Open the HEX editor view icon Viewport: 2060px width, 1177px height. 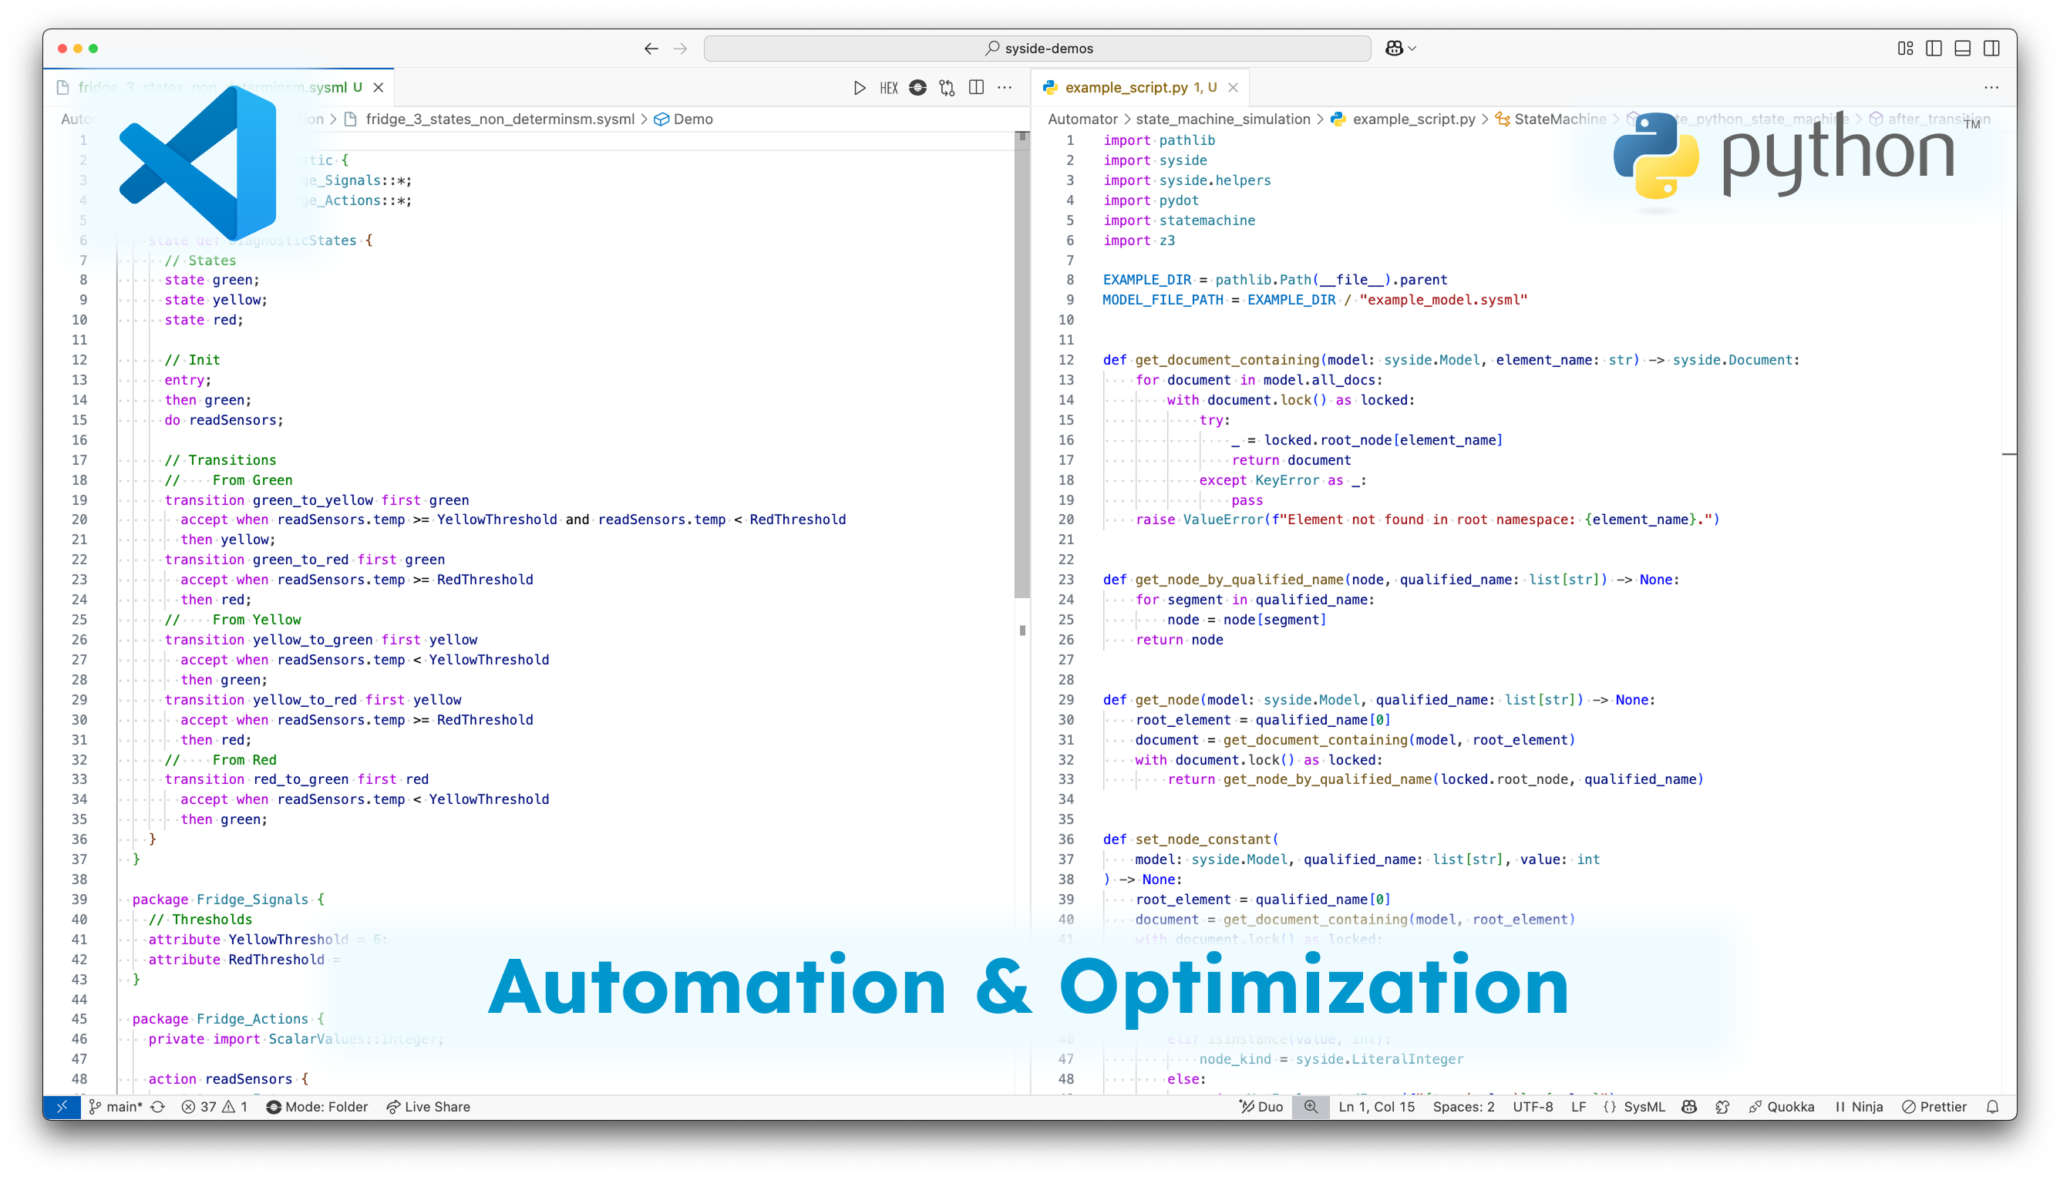[888, 87]
